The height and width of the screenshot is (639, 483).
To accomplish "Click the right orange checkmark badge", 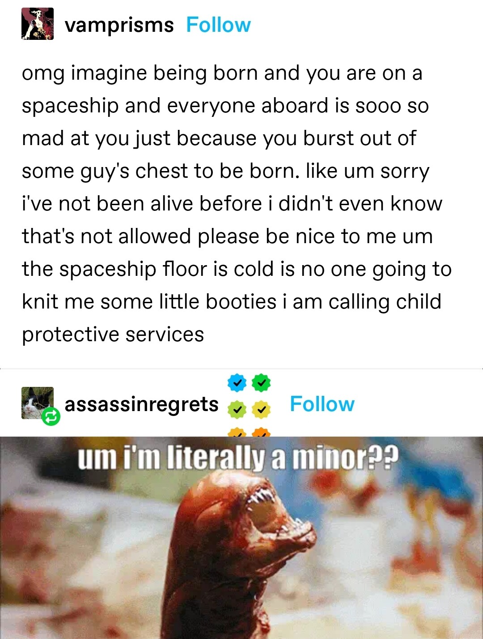I will pos(261,432).
